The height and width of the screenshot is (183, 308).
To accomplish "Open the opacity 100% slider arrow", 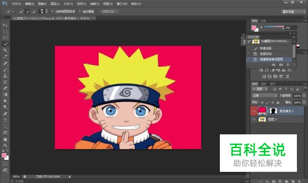I will click(x=304, y=96).
